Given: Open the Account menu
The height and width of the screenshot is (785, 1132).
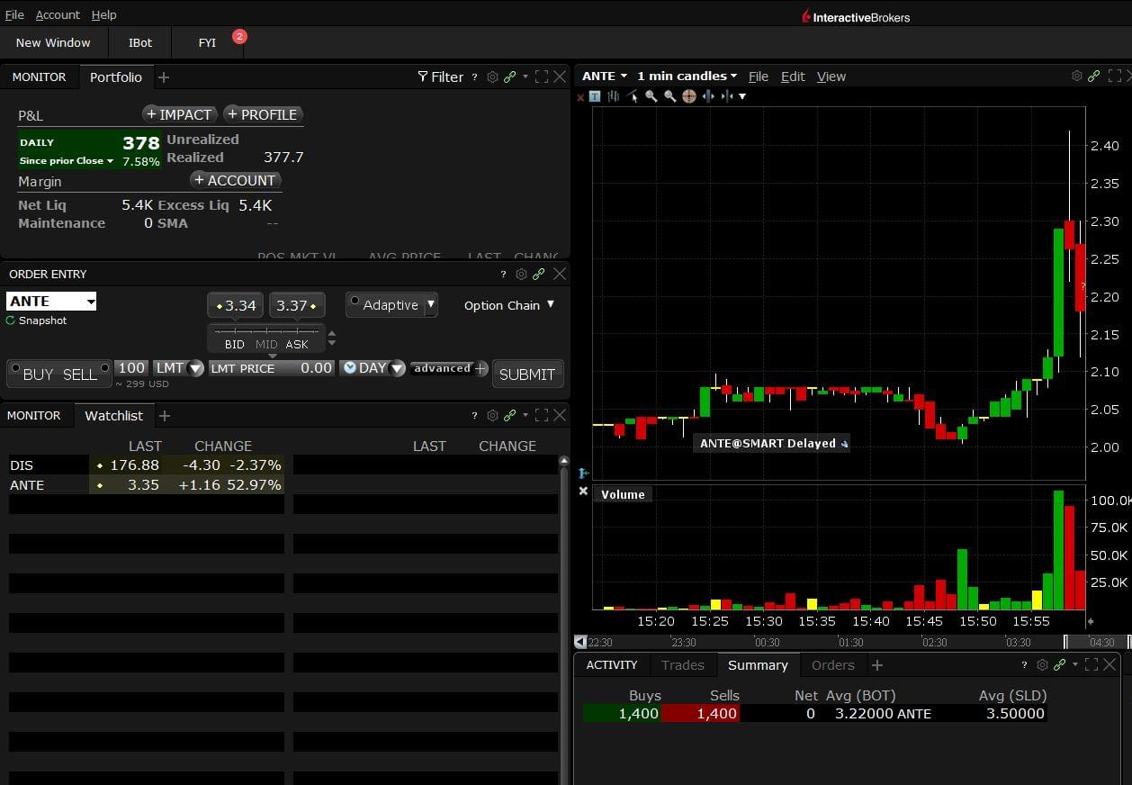Looking at the screenshot, I should tap(58, 15).
